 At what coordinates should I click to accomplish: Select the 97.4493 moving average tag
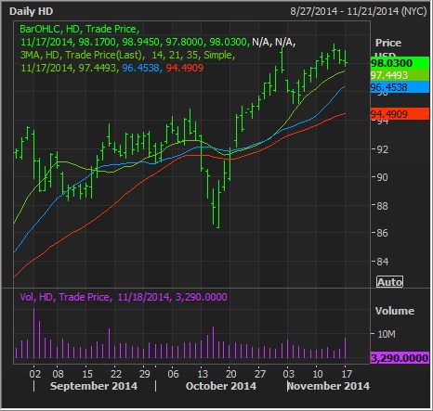[400, 75]
